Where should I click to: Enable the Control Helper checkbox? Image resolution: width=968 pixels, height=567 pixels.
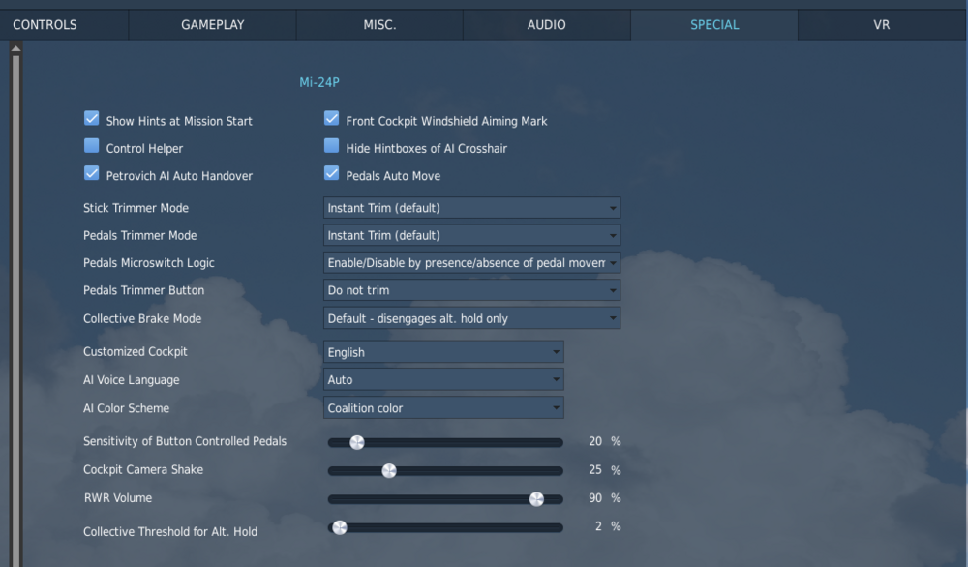pos(92,146)
